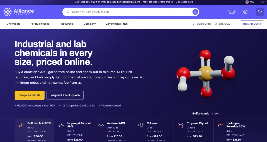
Task: Focus the search by name, CAS or SKU field
Action: [131, 12]
